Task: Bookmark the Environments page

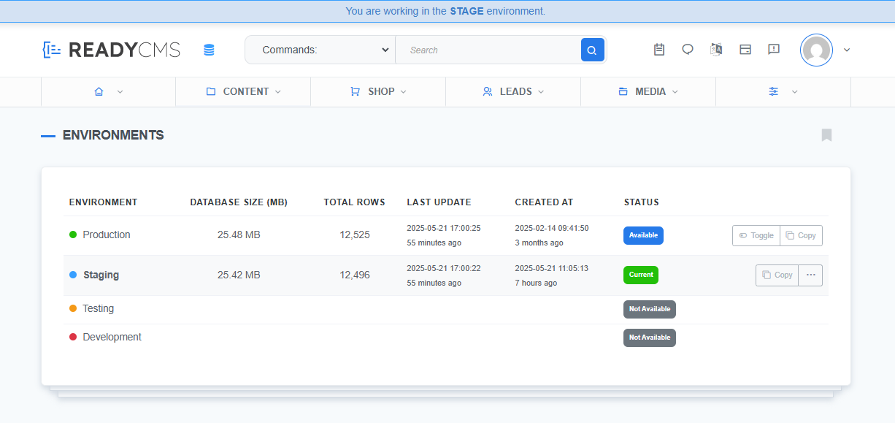Action: tap(826, 135)
